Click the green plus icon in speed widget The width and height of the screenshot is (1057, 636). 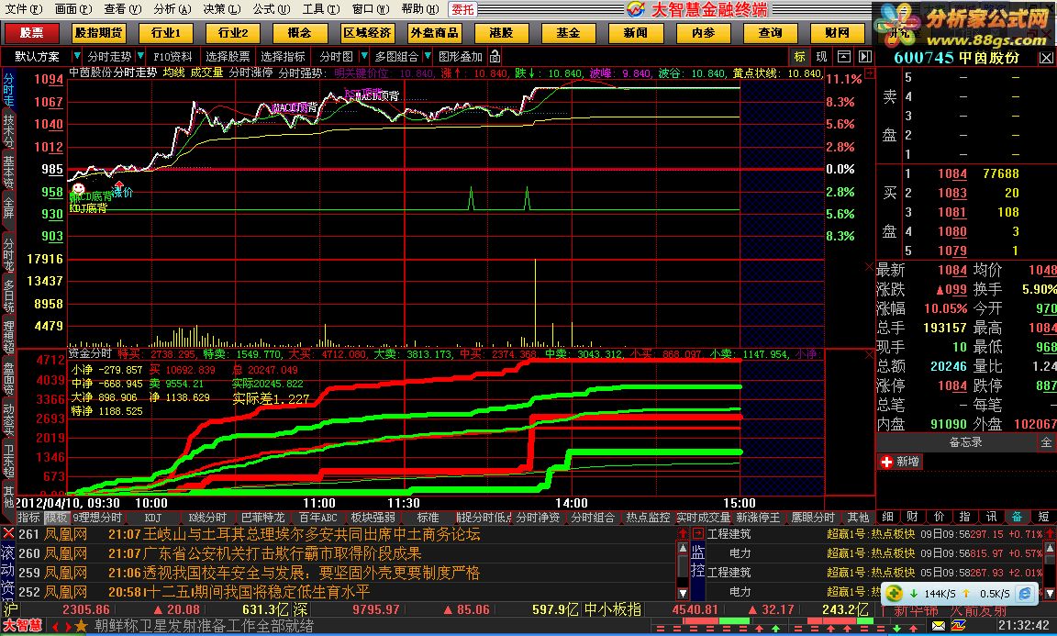coord(894,594)
